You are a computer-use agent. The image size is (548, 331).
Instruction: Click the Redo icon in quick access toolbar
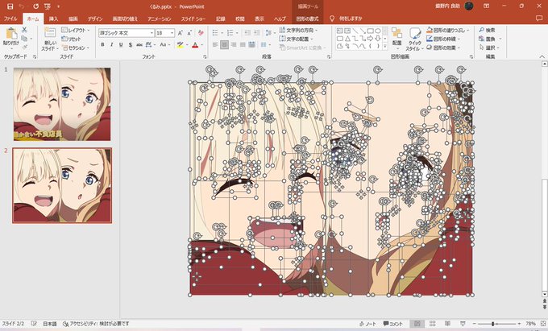click(x=36, y=6)
